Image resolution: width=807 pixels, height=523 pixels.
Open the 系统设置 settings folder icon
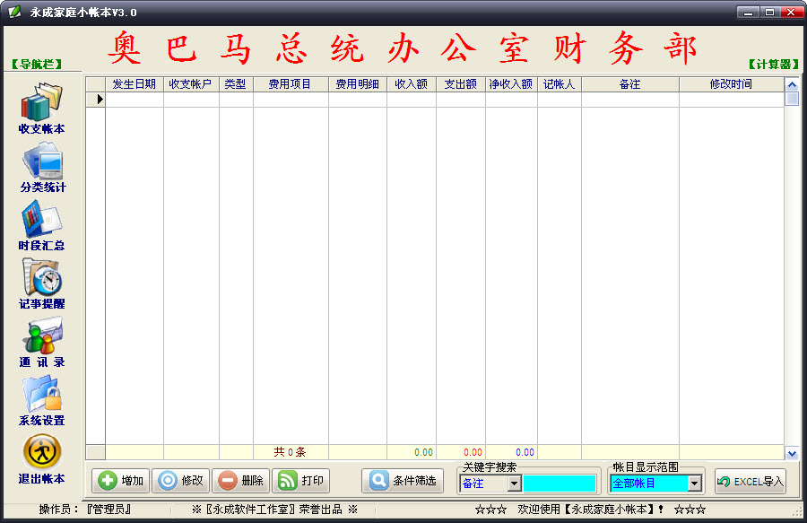(42, 394)
